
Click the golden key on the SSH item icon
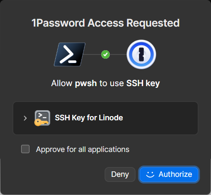pos(41,122)
